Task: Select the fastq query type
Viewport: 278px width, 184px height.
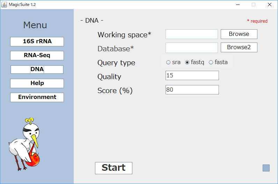Action: 195,62
